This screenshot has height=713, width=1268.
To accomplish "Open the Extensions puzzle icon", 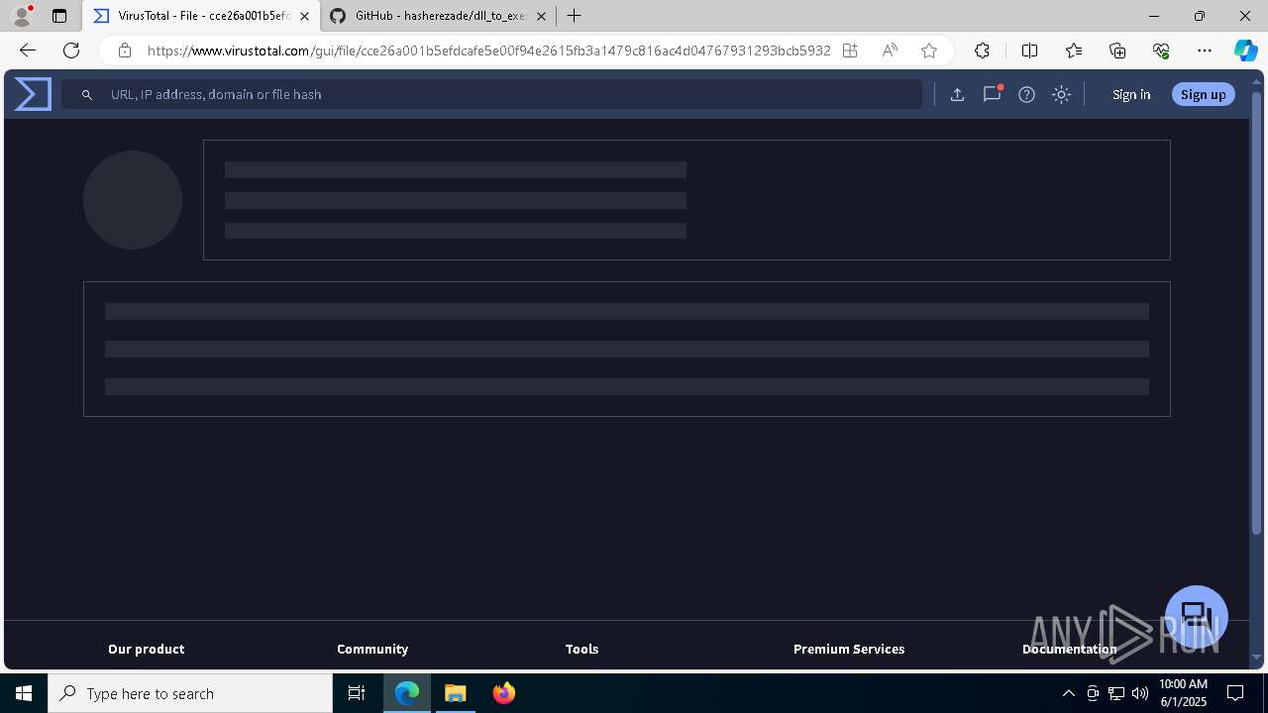I will 982,51.
